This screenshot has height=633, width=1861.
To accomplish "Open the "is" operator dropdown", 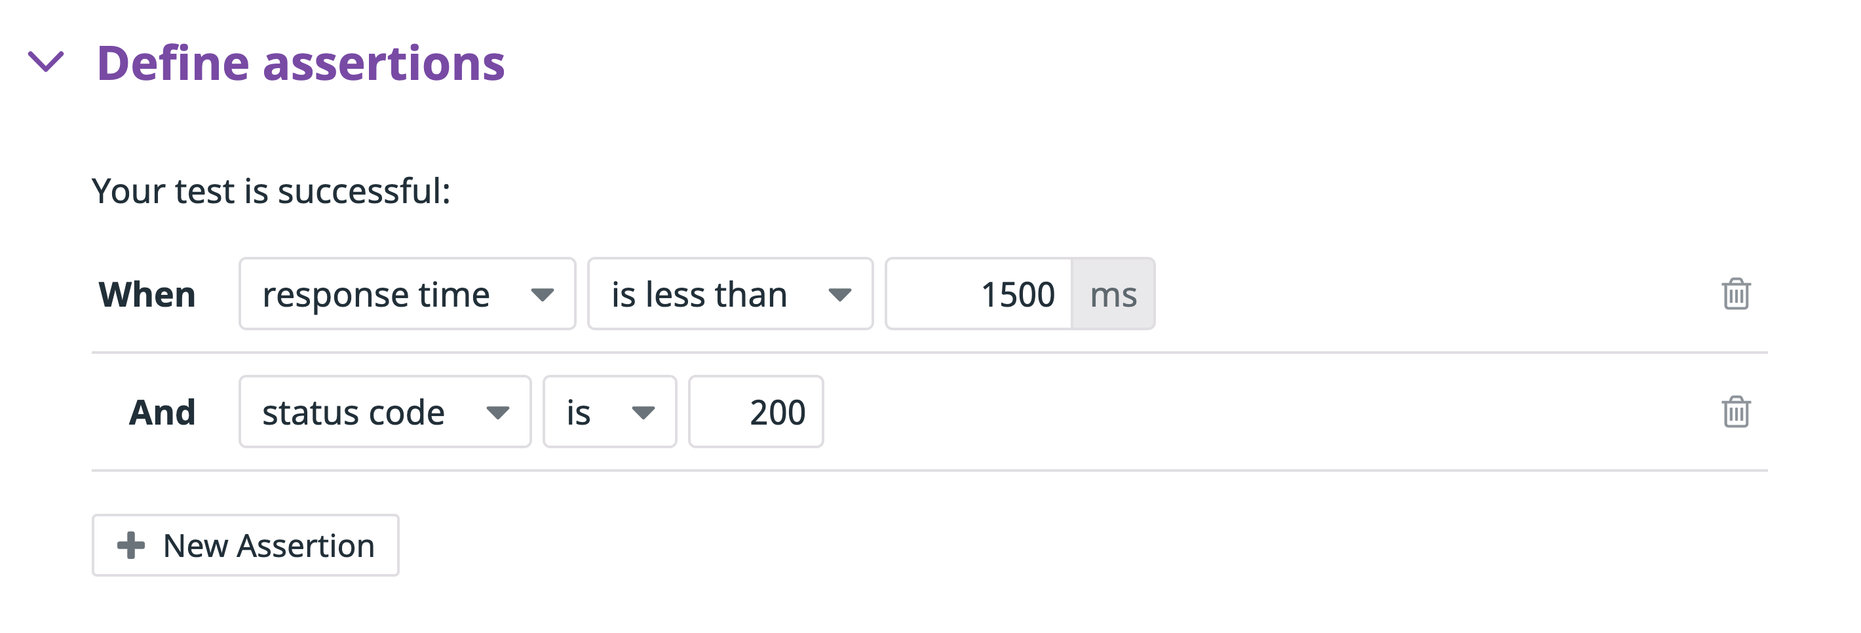I will tap(608, 413).
